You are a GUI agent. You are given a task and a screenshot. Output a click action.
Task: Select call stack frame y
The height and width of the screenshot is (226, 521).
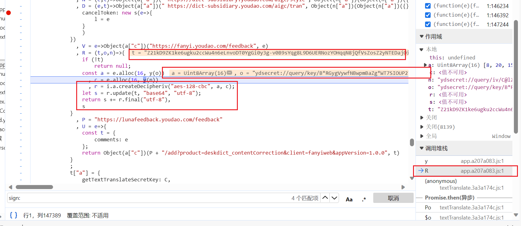[x=464, y=161]
